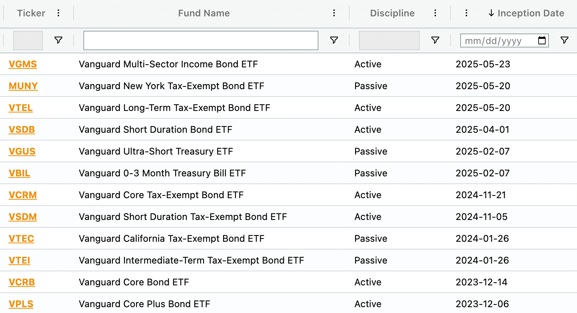The image size is (577, 313).
Task: Select Vanguard Core Bond ETF name
Action: pos(134,282)
